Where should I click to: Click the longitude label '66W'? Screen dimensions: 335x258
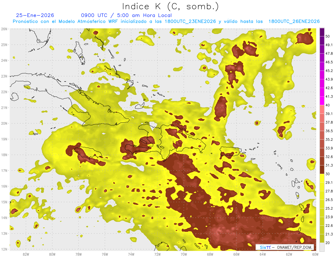(236, 254)
